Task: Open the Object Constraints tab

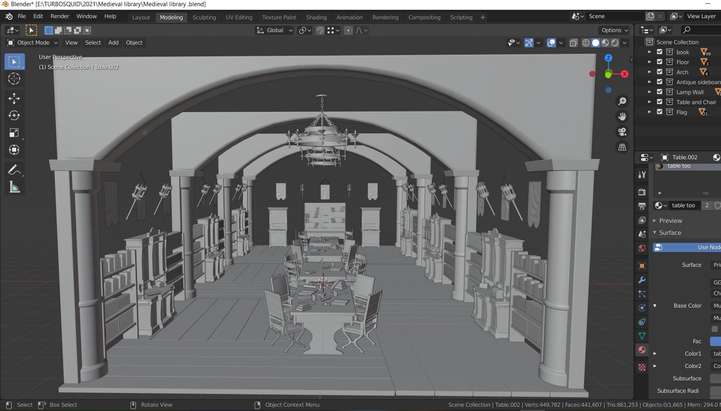Action: (x=642, y=322)
